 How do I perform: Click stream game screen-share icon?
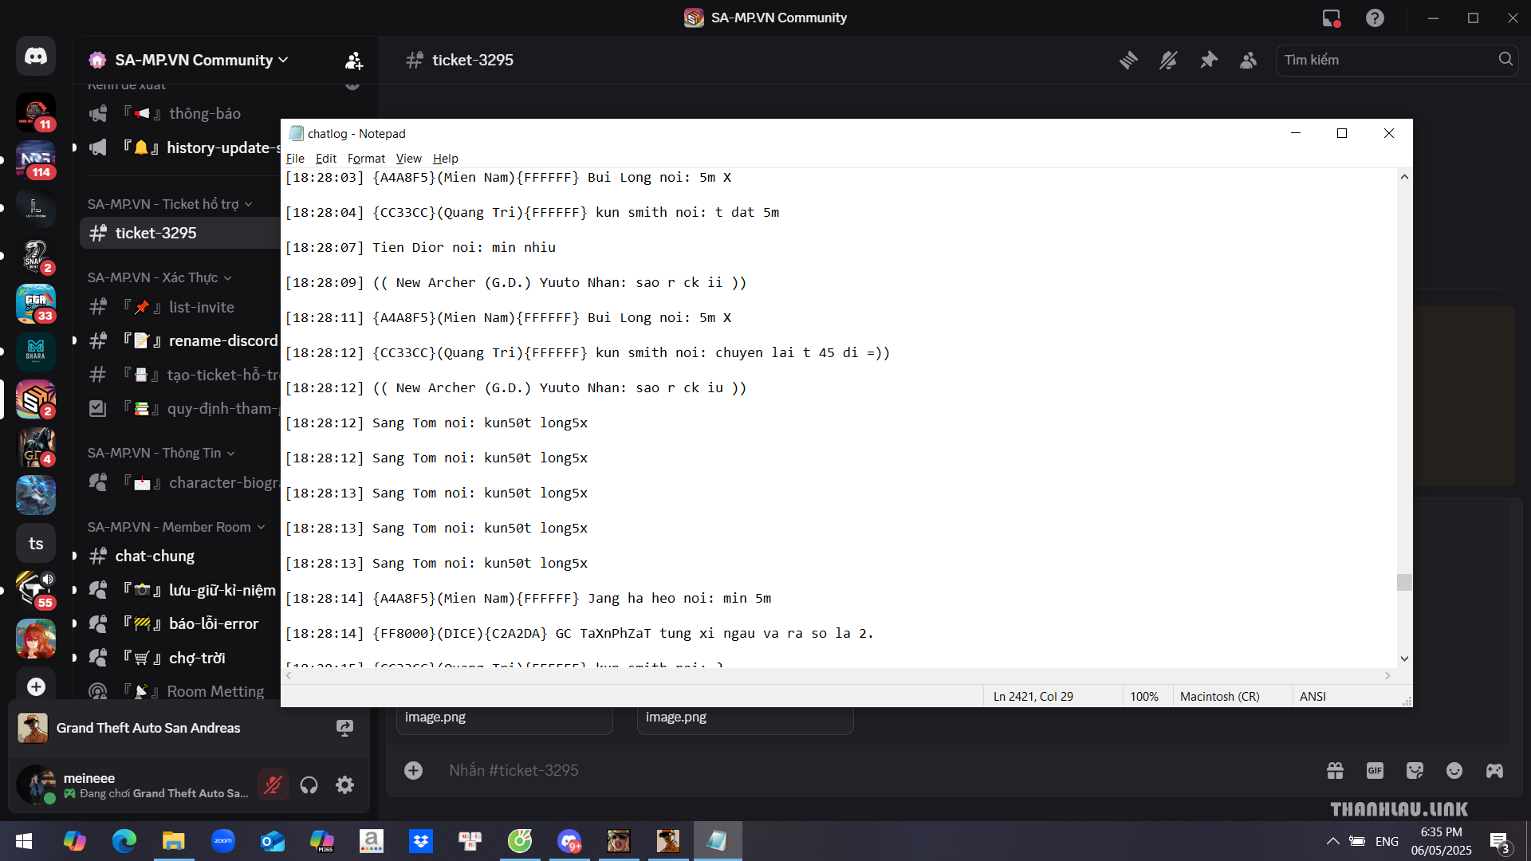click(x=344, y=728)
